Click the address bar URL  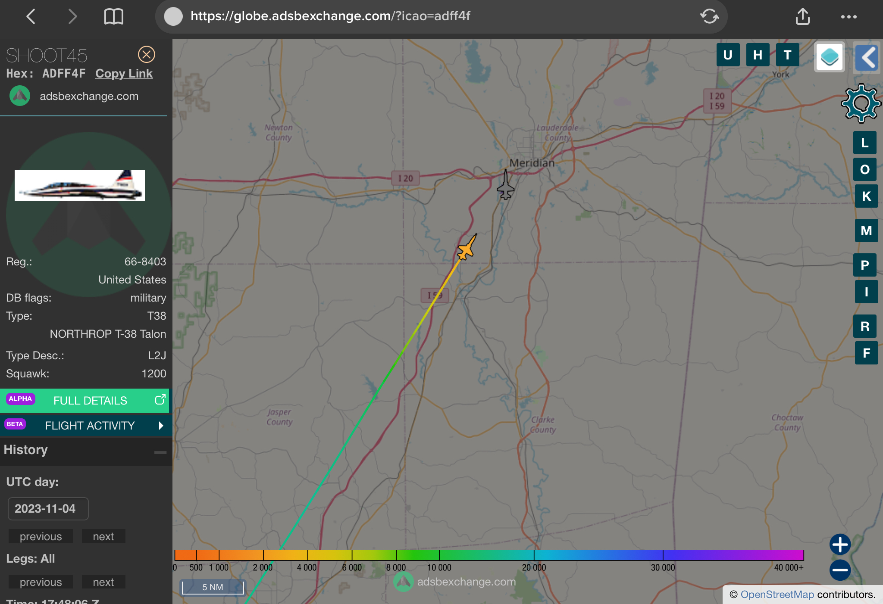pos(330,16)
